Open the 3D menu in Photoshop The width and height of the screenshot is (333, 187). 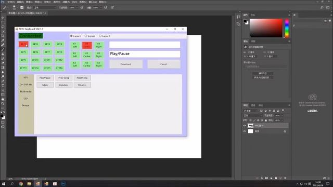pyautogui.click(x=74, y=2)
